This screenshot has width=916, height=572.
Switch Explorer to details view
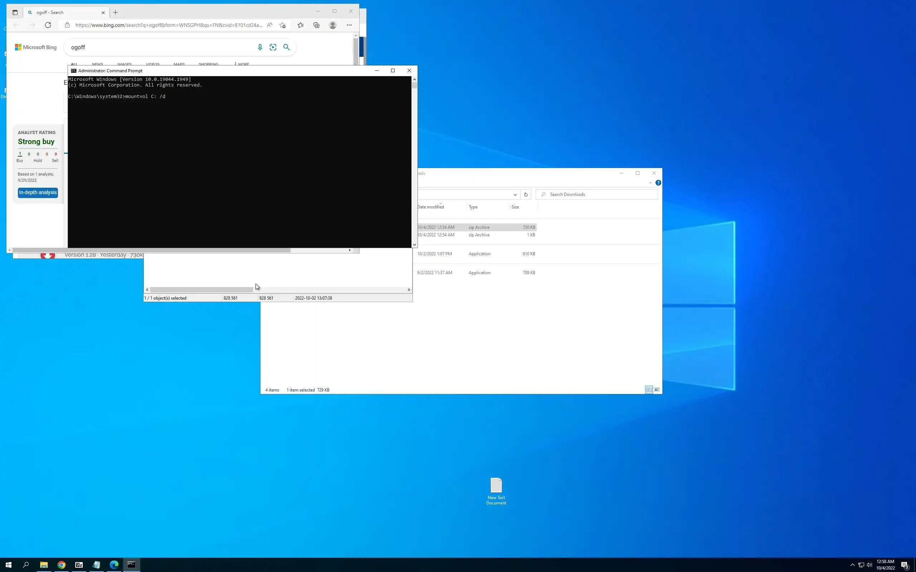click(x=649, y=390)
